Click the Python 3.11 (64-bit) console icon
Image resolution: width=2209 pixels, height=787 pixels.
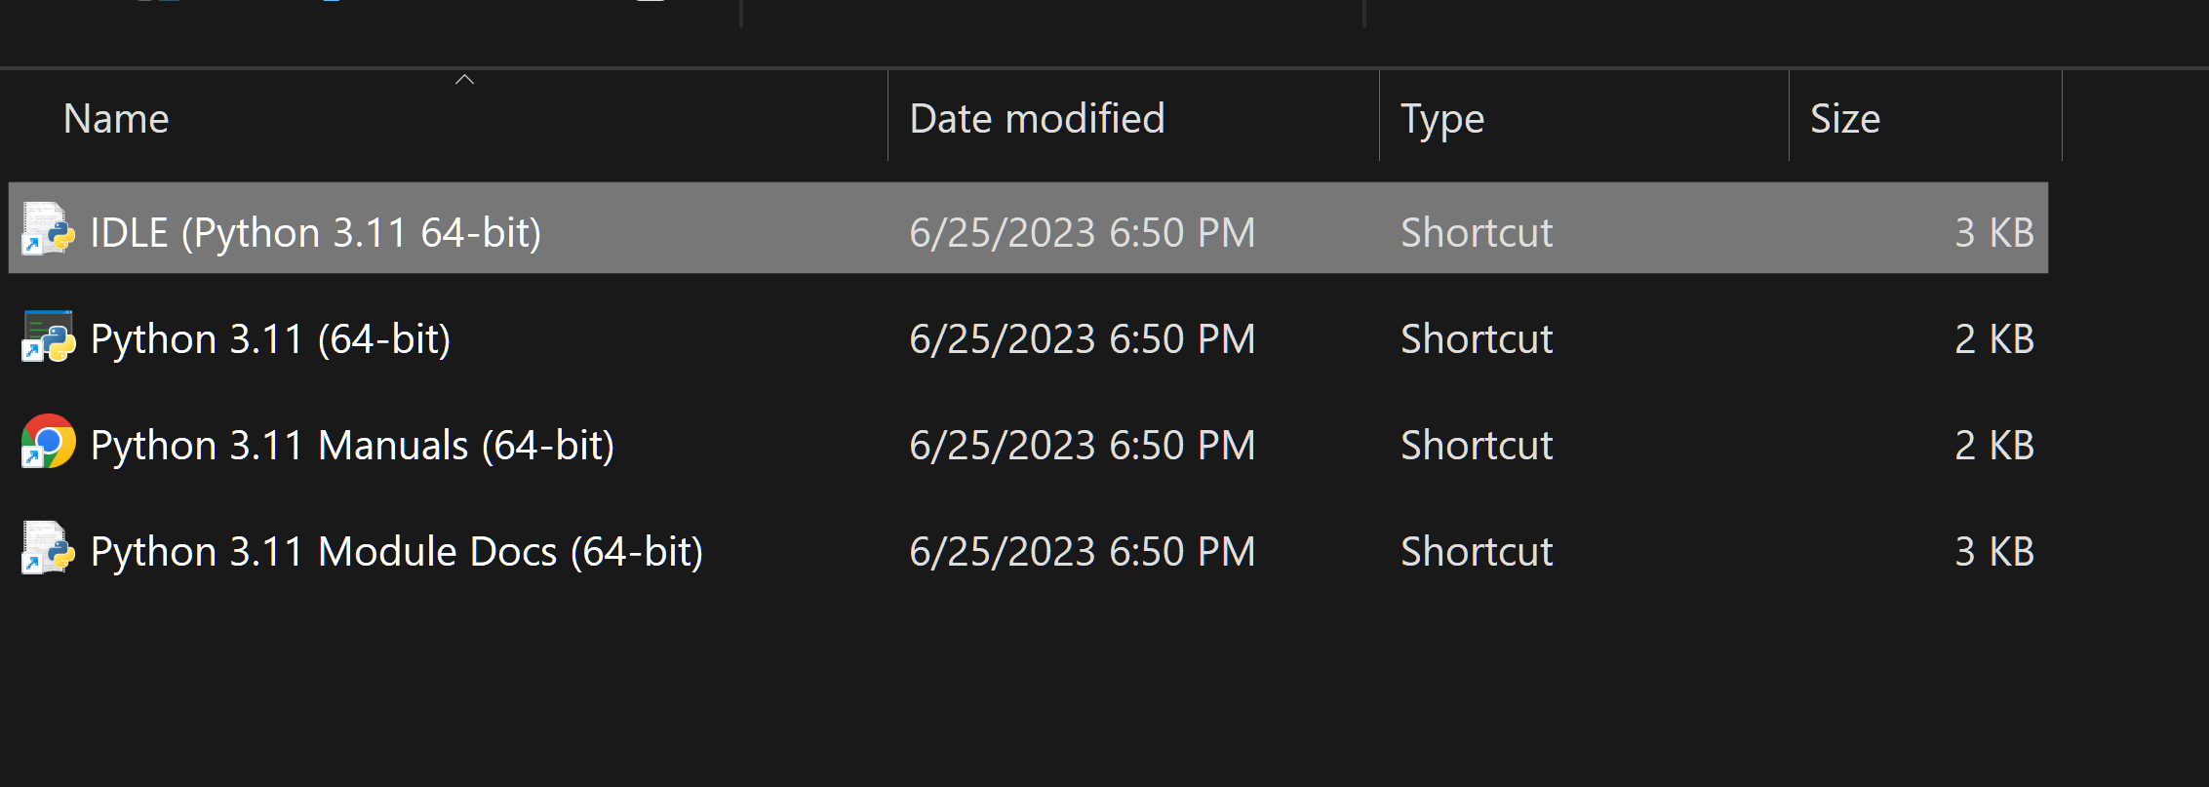tap(48, 336)
